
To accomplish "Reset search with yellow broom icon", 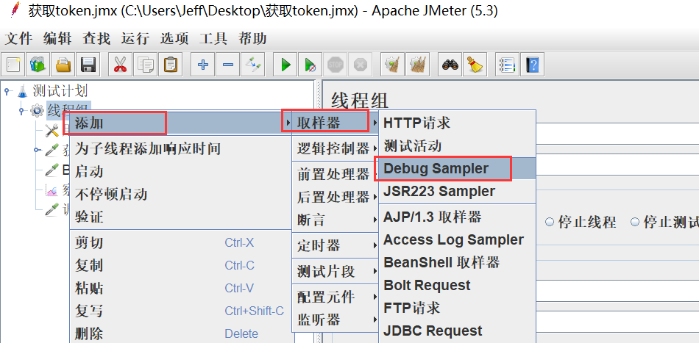I will click(475, 65).
